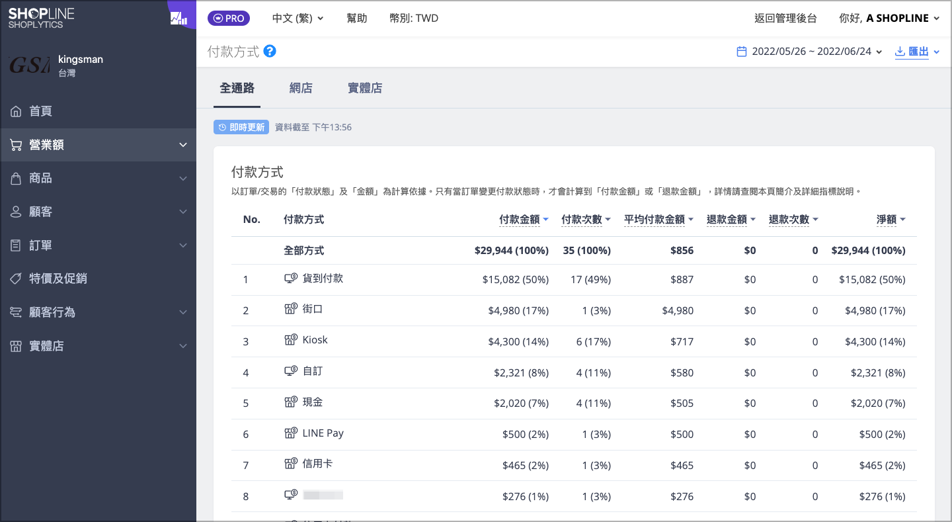Click the LINE Pay payment type icon
The image size is (952, 522).
click(x=291, y=433)
